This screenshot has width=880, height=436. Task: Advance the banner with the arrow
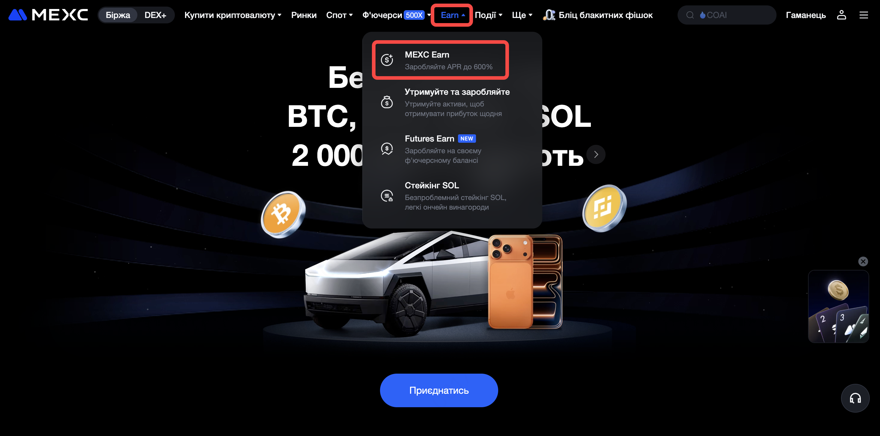click(596, 154)
